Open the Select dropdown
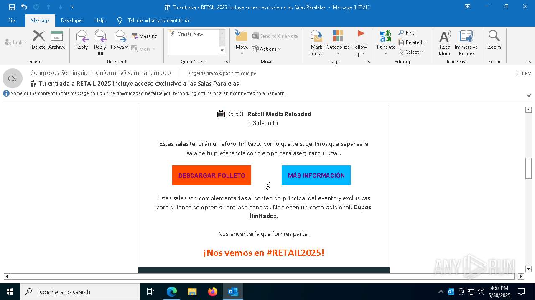 click(x=411, y=52)
